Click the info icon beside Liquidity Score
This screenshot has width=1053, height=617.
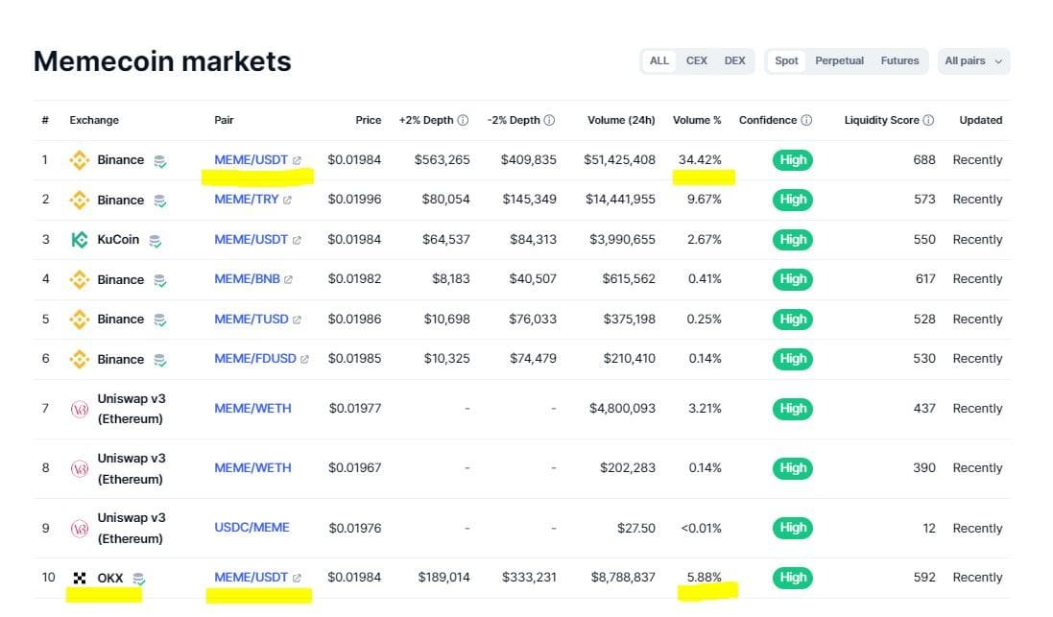tap(927, 120)
